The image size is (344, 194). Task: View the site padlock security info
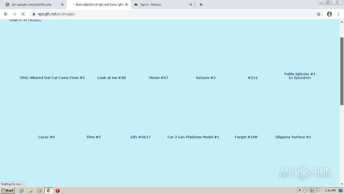click(34, 14)
